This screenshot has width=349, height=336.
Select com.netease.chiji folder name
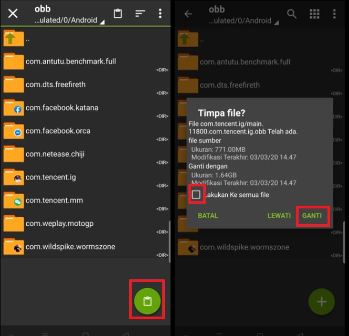coord(55,154)
